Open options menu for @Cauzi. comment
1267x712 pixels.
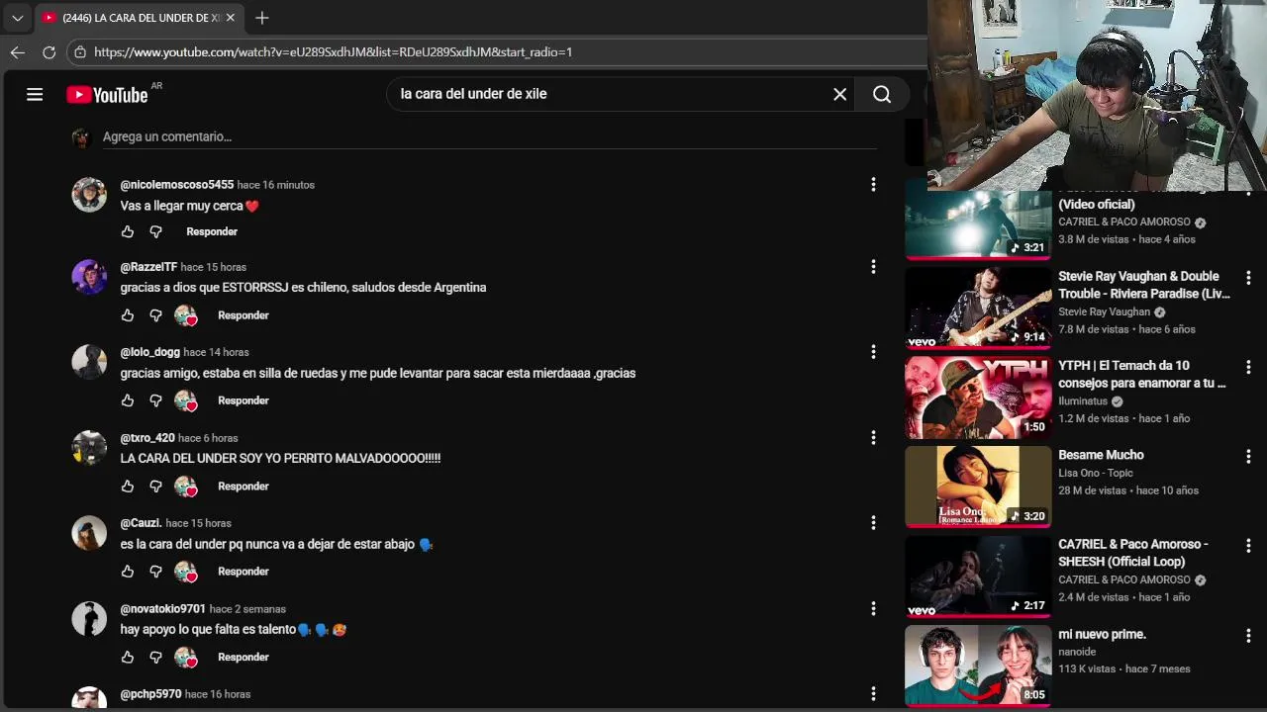click(873, 522)
